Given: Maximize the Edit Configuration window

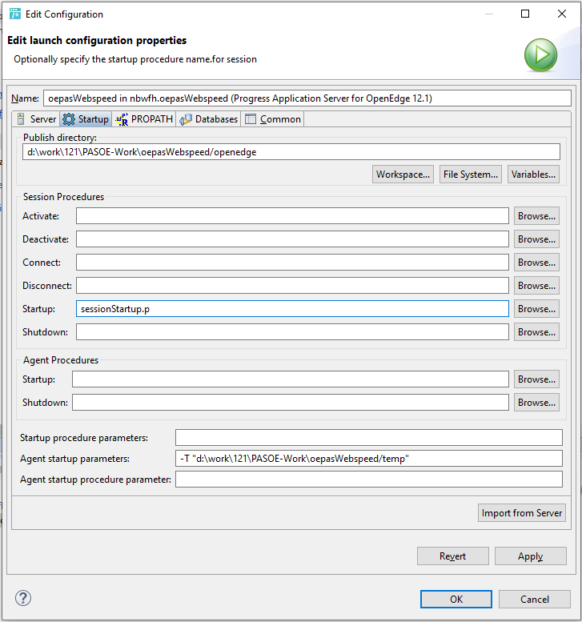Looking at the screenshot, I should pyautogui.click(x=525, y=14).
